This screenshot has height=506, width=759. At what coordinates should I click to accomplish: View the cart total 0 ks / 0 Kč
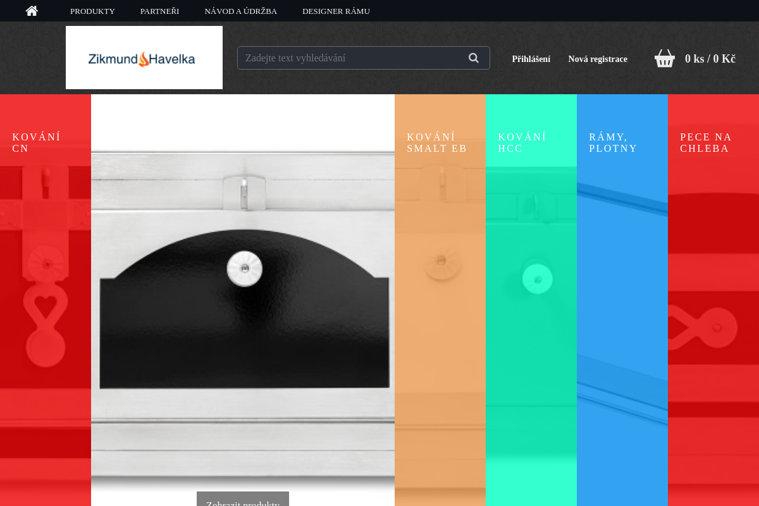tap(710, 59)
